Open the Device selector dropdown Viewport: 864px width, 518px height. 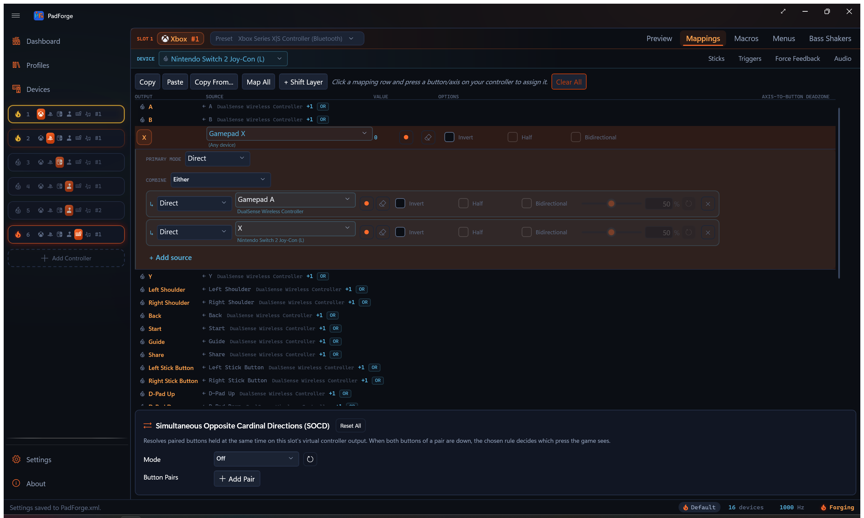pyautogui.click(x=223, y=58)
